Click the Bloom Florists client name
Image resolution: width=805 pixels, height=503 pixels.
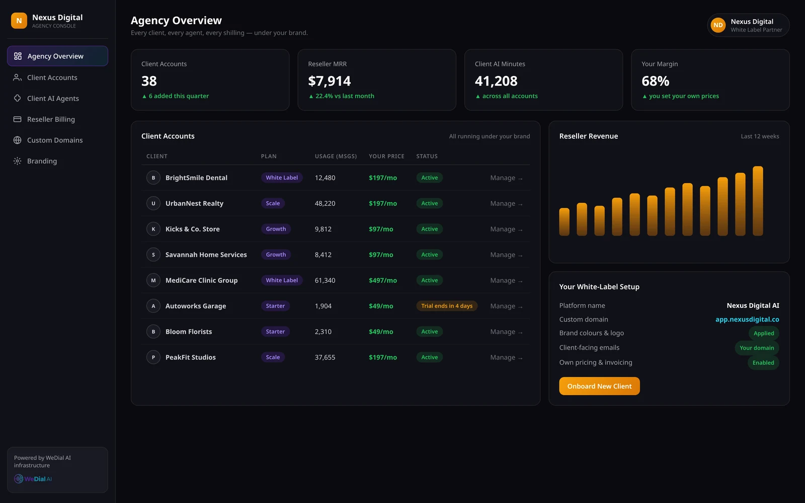(189, 331)
